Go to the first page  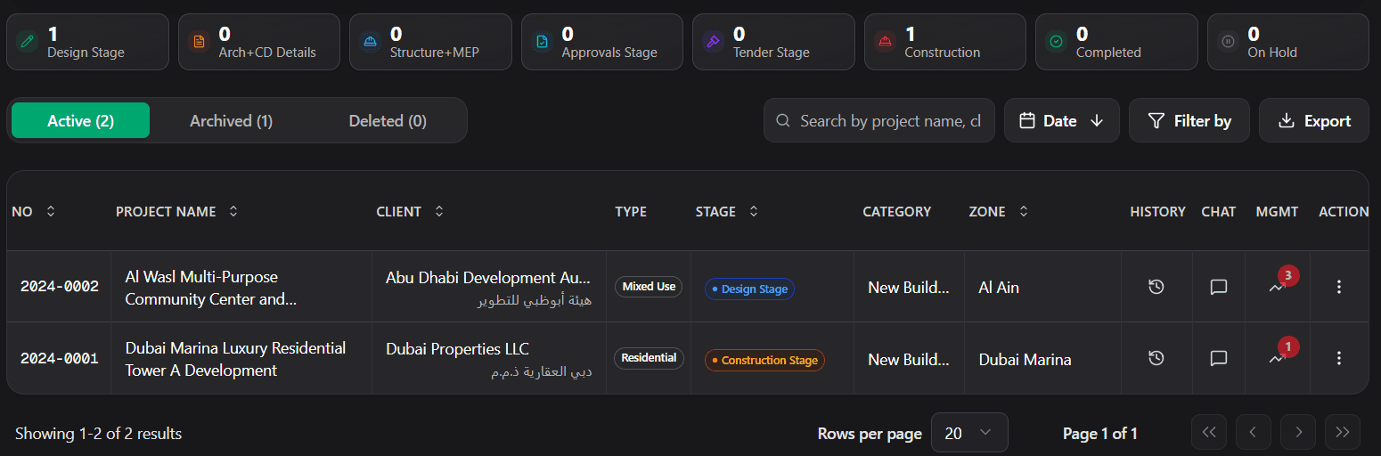tap(1209, 433)
